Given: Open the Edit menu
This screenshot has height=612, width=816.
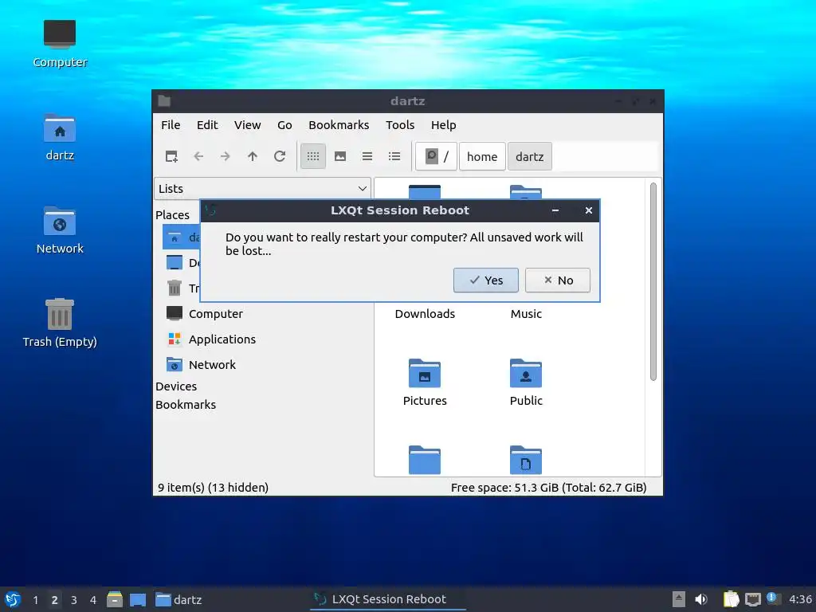Looking at the screenshot, I should (x=207, y=125).
